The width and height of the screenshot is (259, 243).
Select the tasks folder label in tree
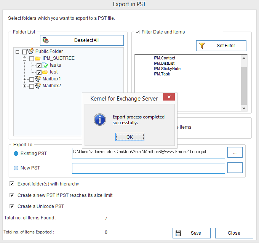tap(56, 65)
